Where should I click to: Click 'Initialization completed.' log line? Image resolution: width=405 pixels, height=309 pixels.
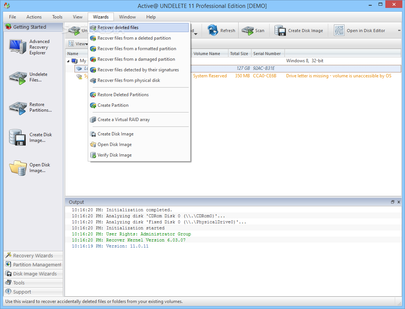[122, 210]
